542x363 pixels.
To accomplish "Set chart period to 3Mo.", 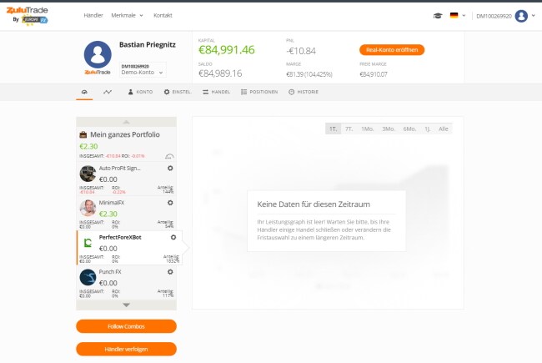I will pos(389,129).
